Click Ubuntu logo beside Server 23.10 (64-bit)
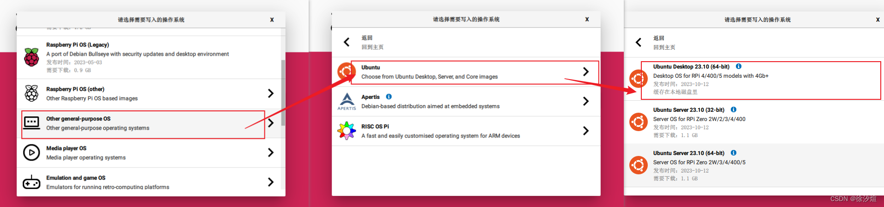Image resolution: width=884 pixels, height=207 pixels. (639, 165)
